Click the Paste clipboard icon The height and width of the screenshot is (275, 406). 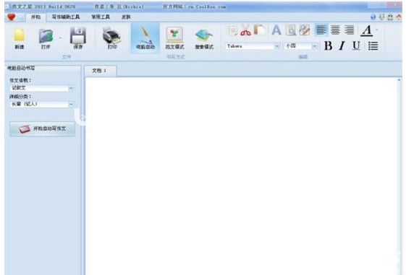tap(260, 30)
